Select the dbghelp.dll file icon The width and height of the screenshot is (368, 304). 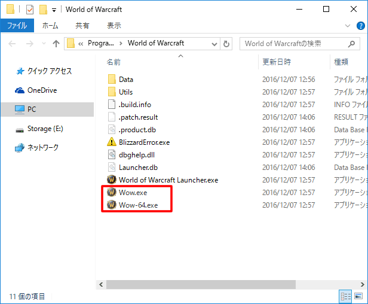click(112, 155)
